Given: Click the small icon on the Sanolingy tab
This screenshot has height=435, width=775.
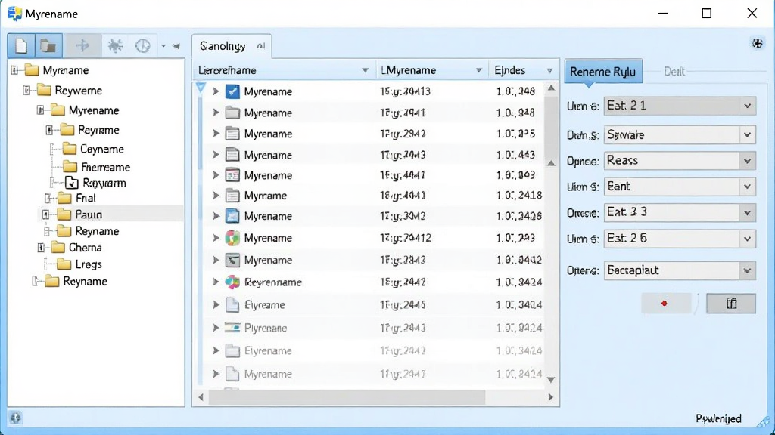Looking at the screenshot, I should coord(261,46).
